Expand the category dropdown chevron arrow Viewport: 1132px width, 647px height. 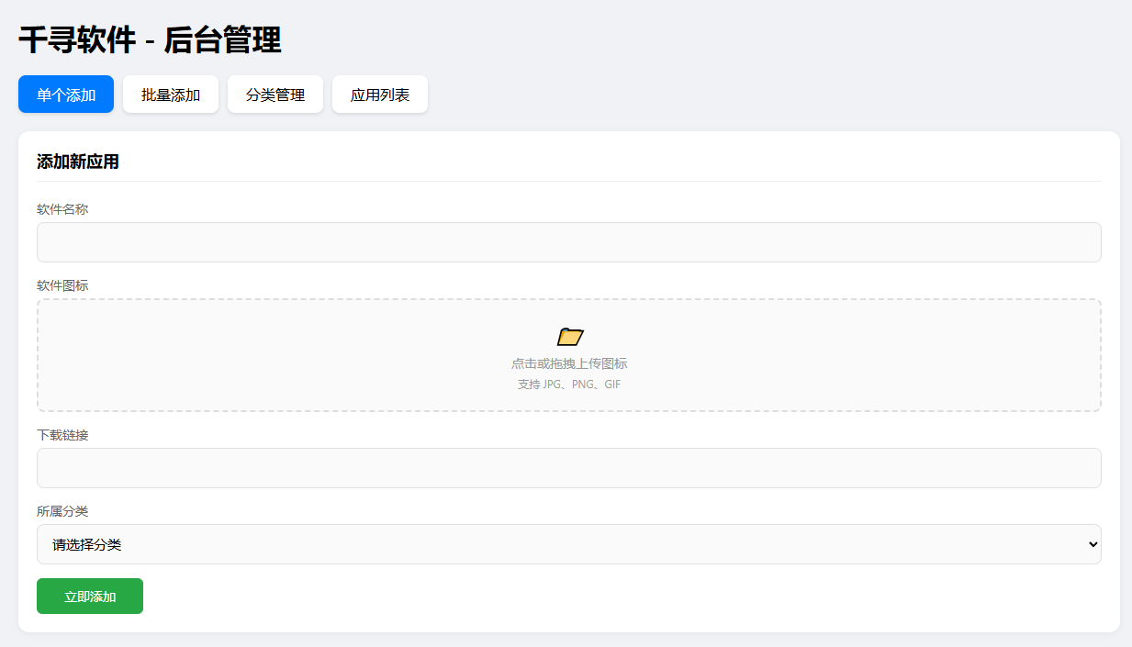tap(1093, 544)
